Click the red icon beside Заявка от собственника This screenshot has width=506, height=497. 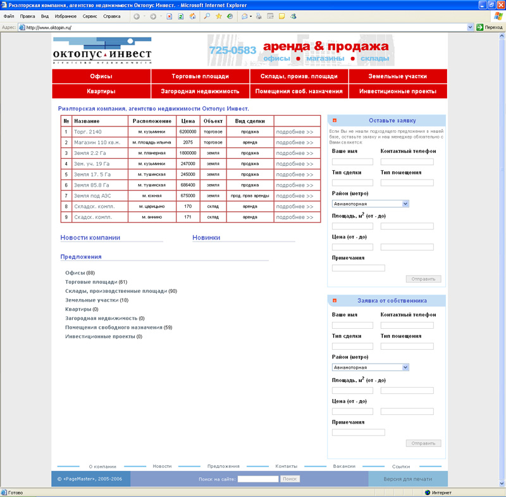(x=335, y=300)
